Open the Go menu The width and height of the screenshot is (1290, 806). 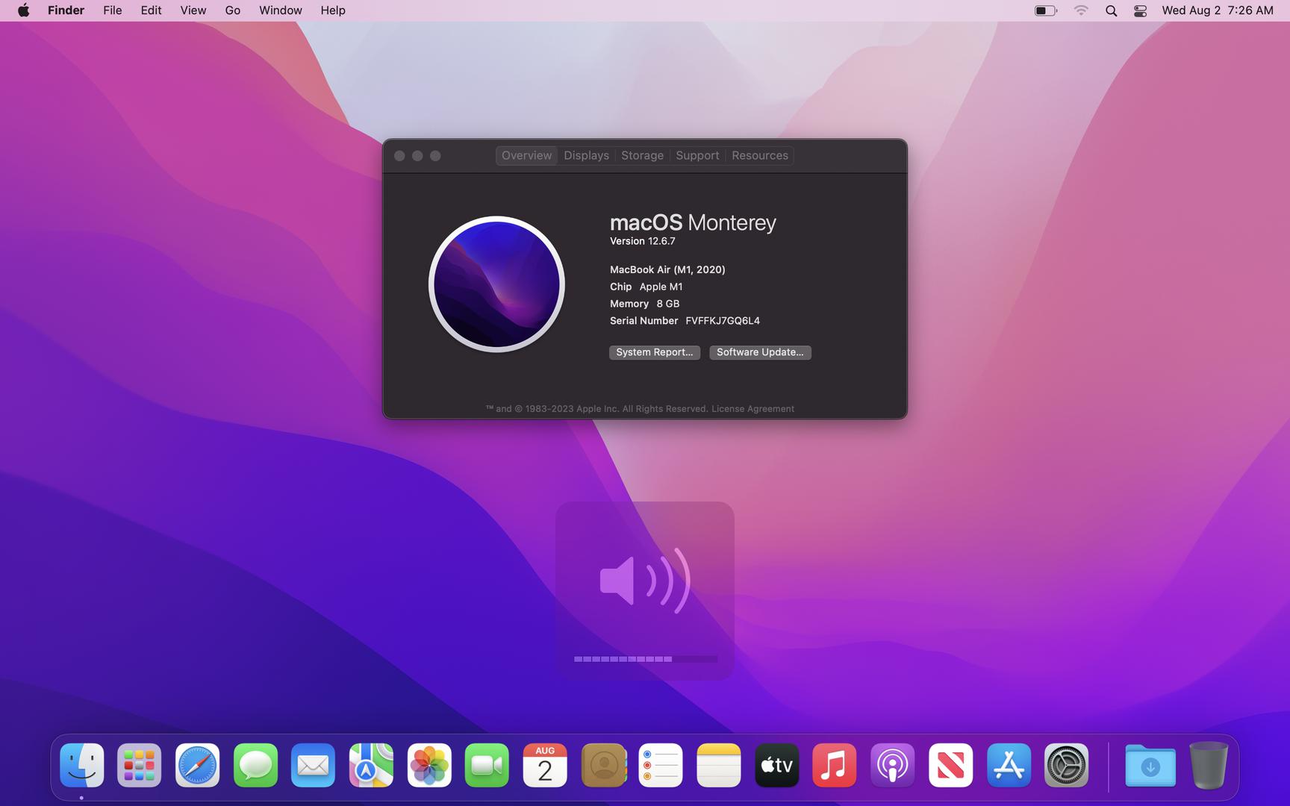(x=232, y=10)
